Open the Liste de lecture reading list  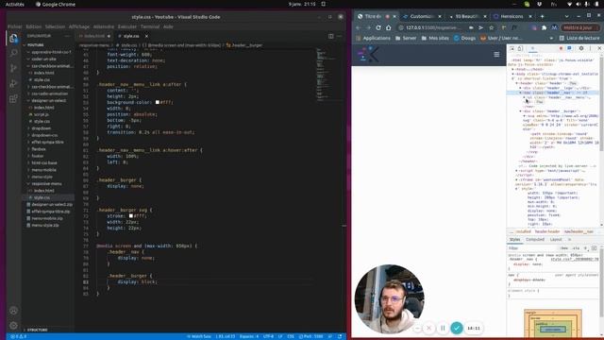pos(579,38)
